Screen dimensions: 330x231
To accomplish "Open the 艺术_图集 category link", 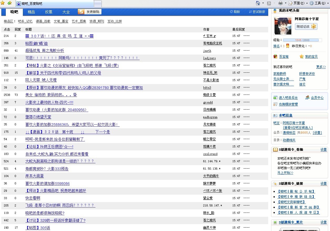I will 79,21.
